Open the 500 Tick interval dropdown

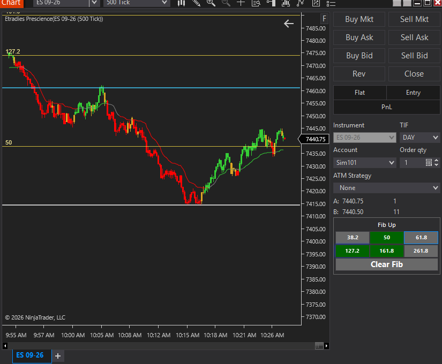coord(137,3)
